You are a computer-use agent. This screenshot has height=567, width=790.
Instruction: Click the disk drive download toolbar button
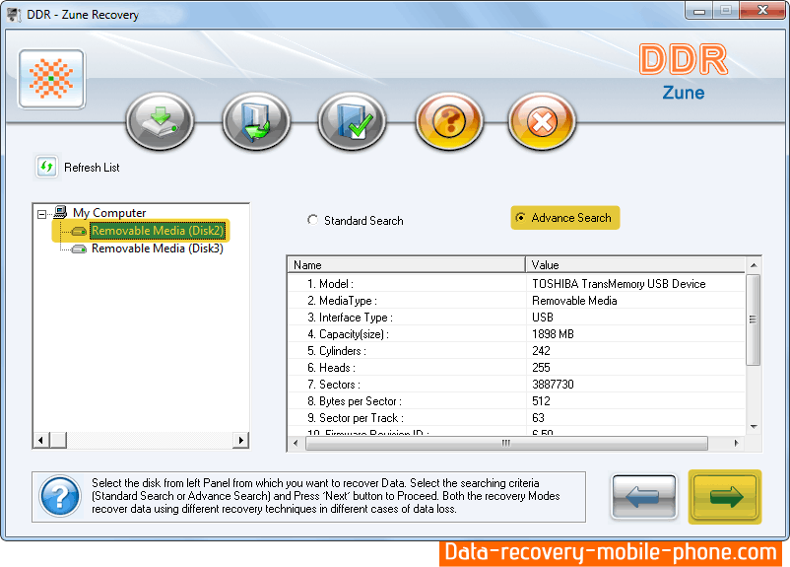pos(160,121)
